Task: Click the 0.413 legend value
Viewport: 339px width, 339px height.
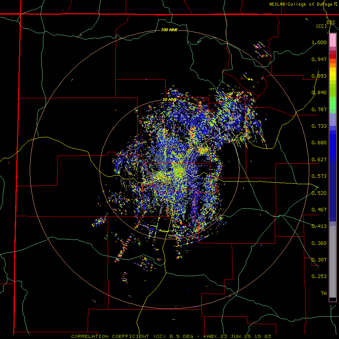Action: coord(319,226)
